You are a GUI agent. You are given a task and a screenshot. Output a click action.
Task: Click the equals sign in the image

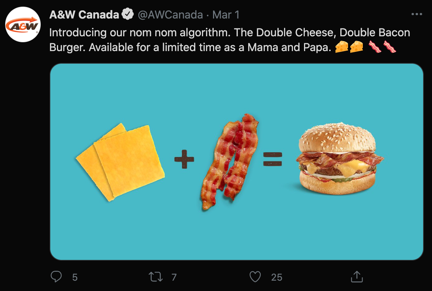pos(273,159)
